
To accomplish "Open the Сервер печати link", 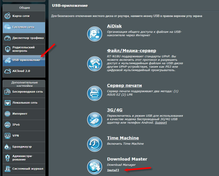I will (x=124, y=85).
